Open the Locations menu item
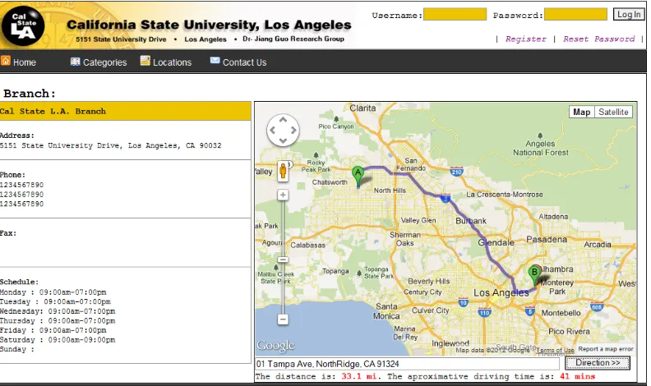The width and height of the screenshot is (651, 386). (x=172, y=62)
